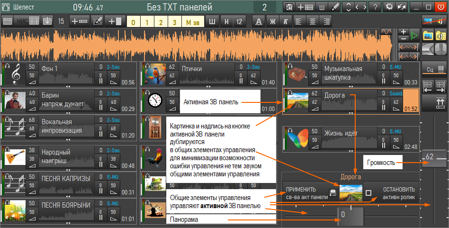Screen dimensions: 449x228
Task: Click the split waveform arrows icon
Action: [408, 57]
